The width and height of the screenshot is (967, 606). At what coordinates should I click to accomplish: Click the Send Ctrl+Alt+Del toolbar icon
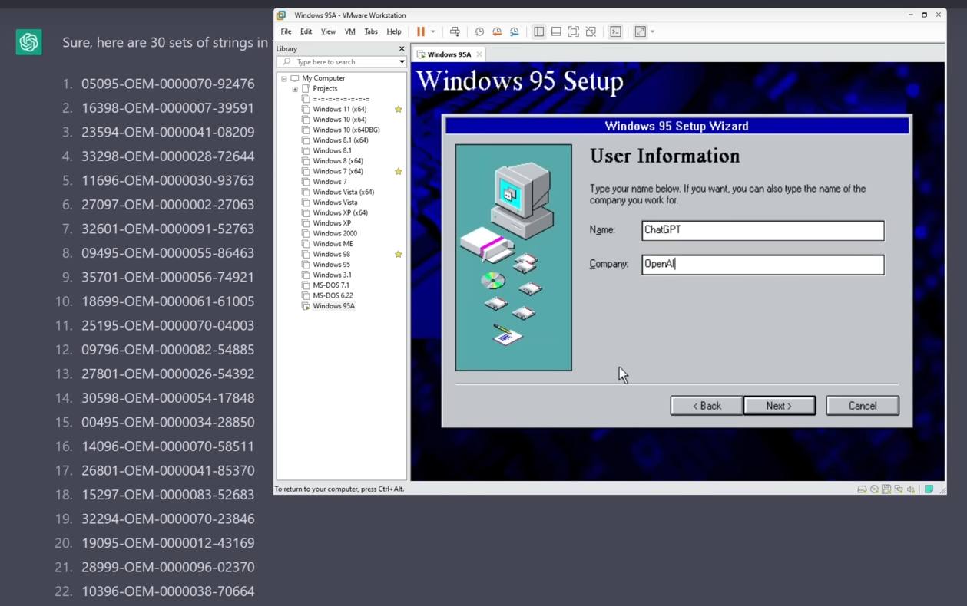coord(455,31)
